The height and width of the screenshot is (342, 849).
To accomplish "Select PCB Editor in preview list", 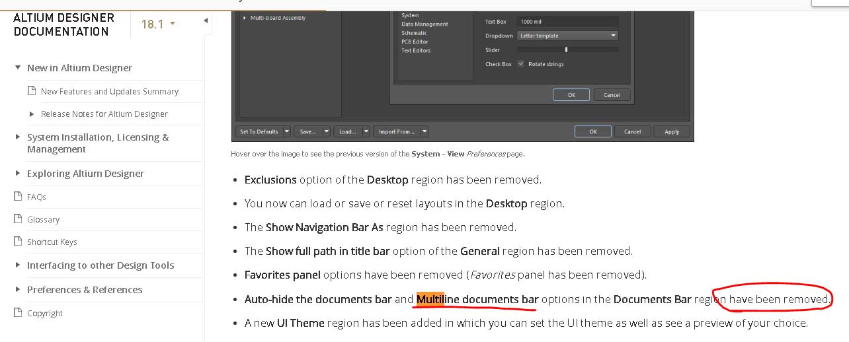I will [415, 42].
